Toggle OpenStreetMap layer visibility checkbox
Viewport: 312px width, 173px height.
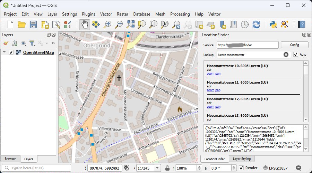[x=11, y=52]
